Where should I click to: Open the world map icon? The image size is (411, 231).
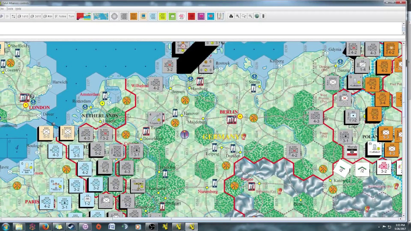pos(101,16)
